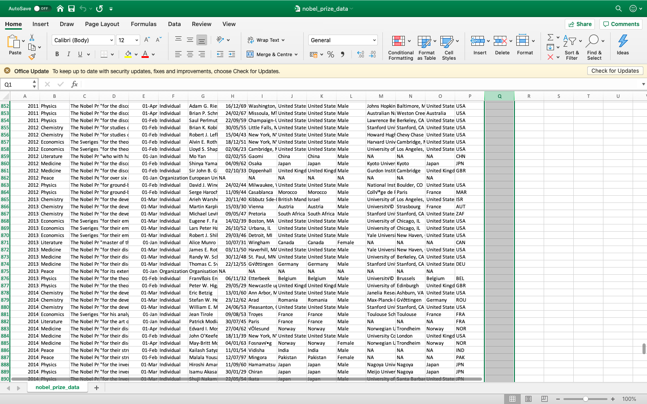The image size is (647, 404).
Task: Click the Name Box showing Q1
Action: click(16, 84)
